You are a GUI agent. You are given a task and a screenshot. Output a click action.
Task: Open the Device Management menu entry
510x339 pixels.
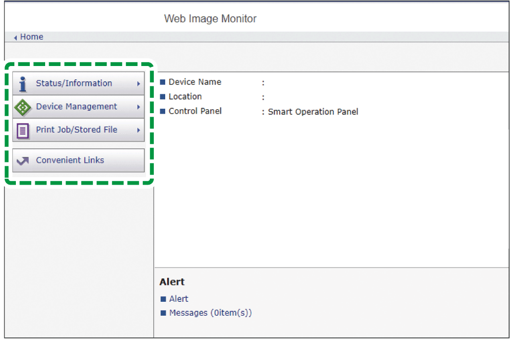(x=77, y=106)
